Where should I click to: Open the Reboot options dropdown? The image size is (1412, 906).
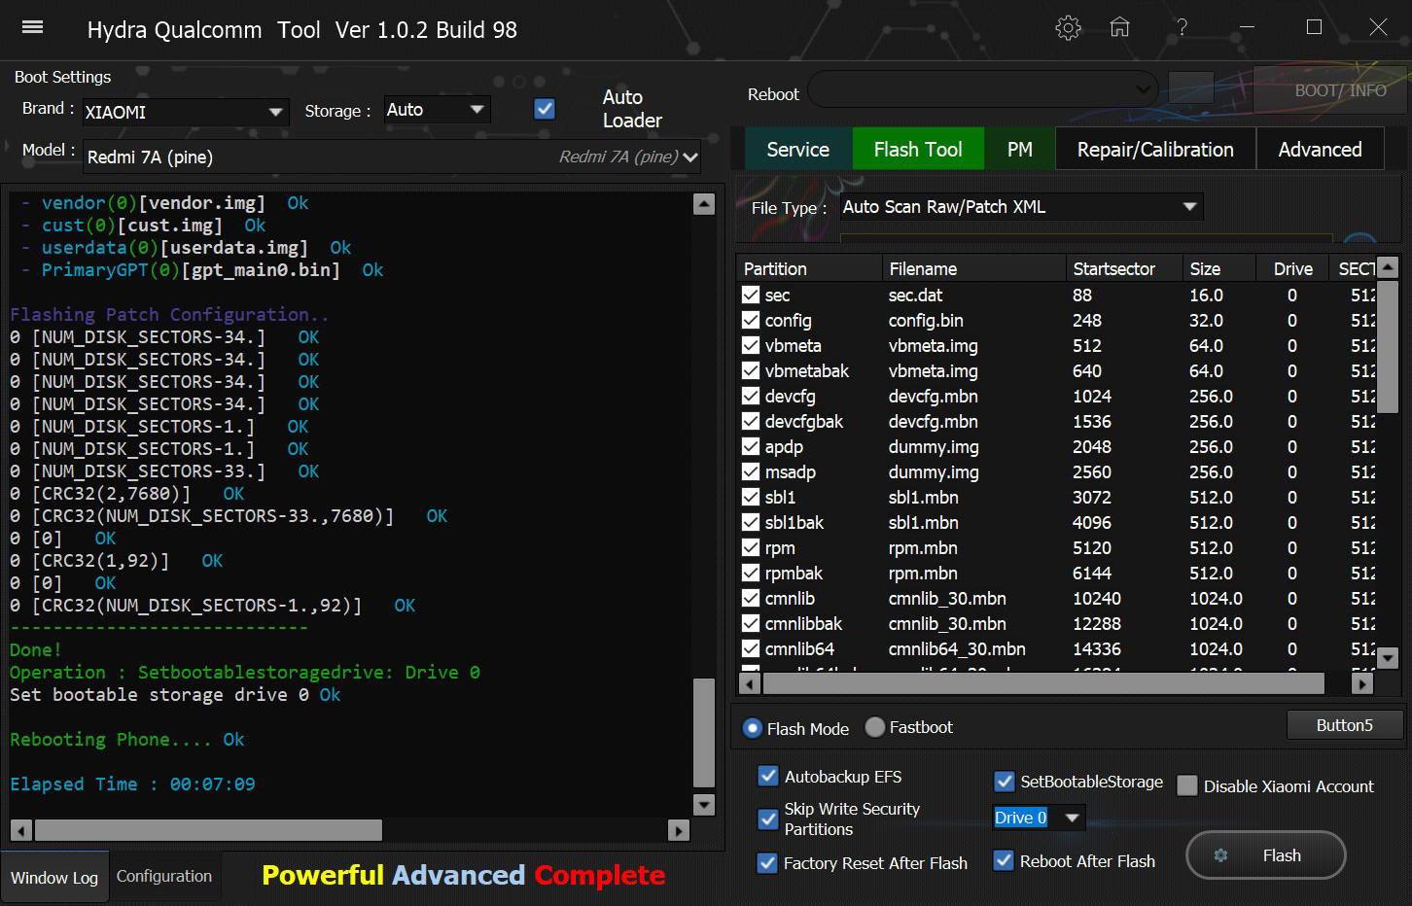click(x=983, y=90)
